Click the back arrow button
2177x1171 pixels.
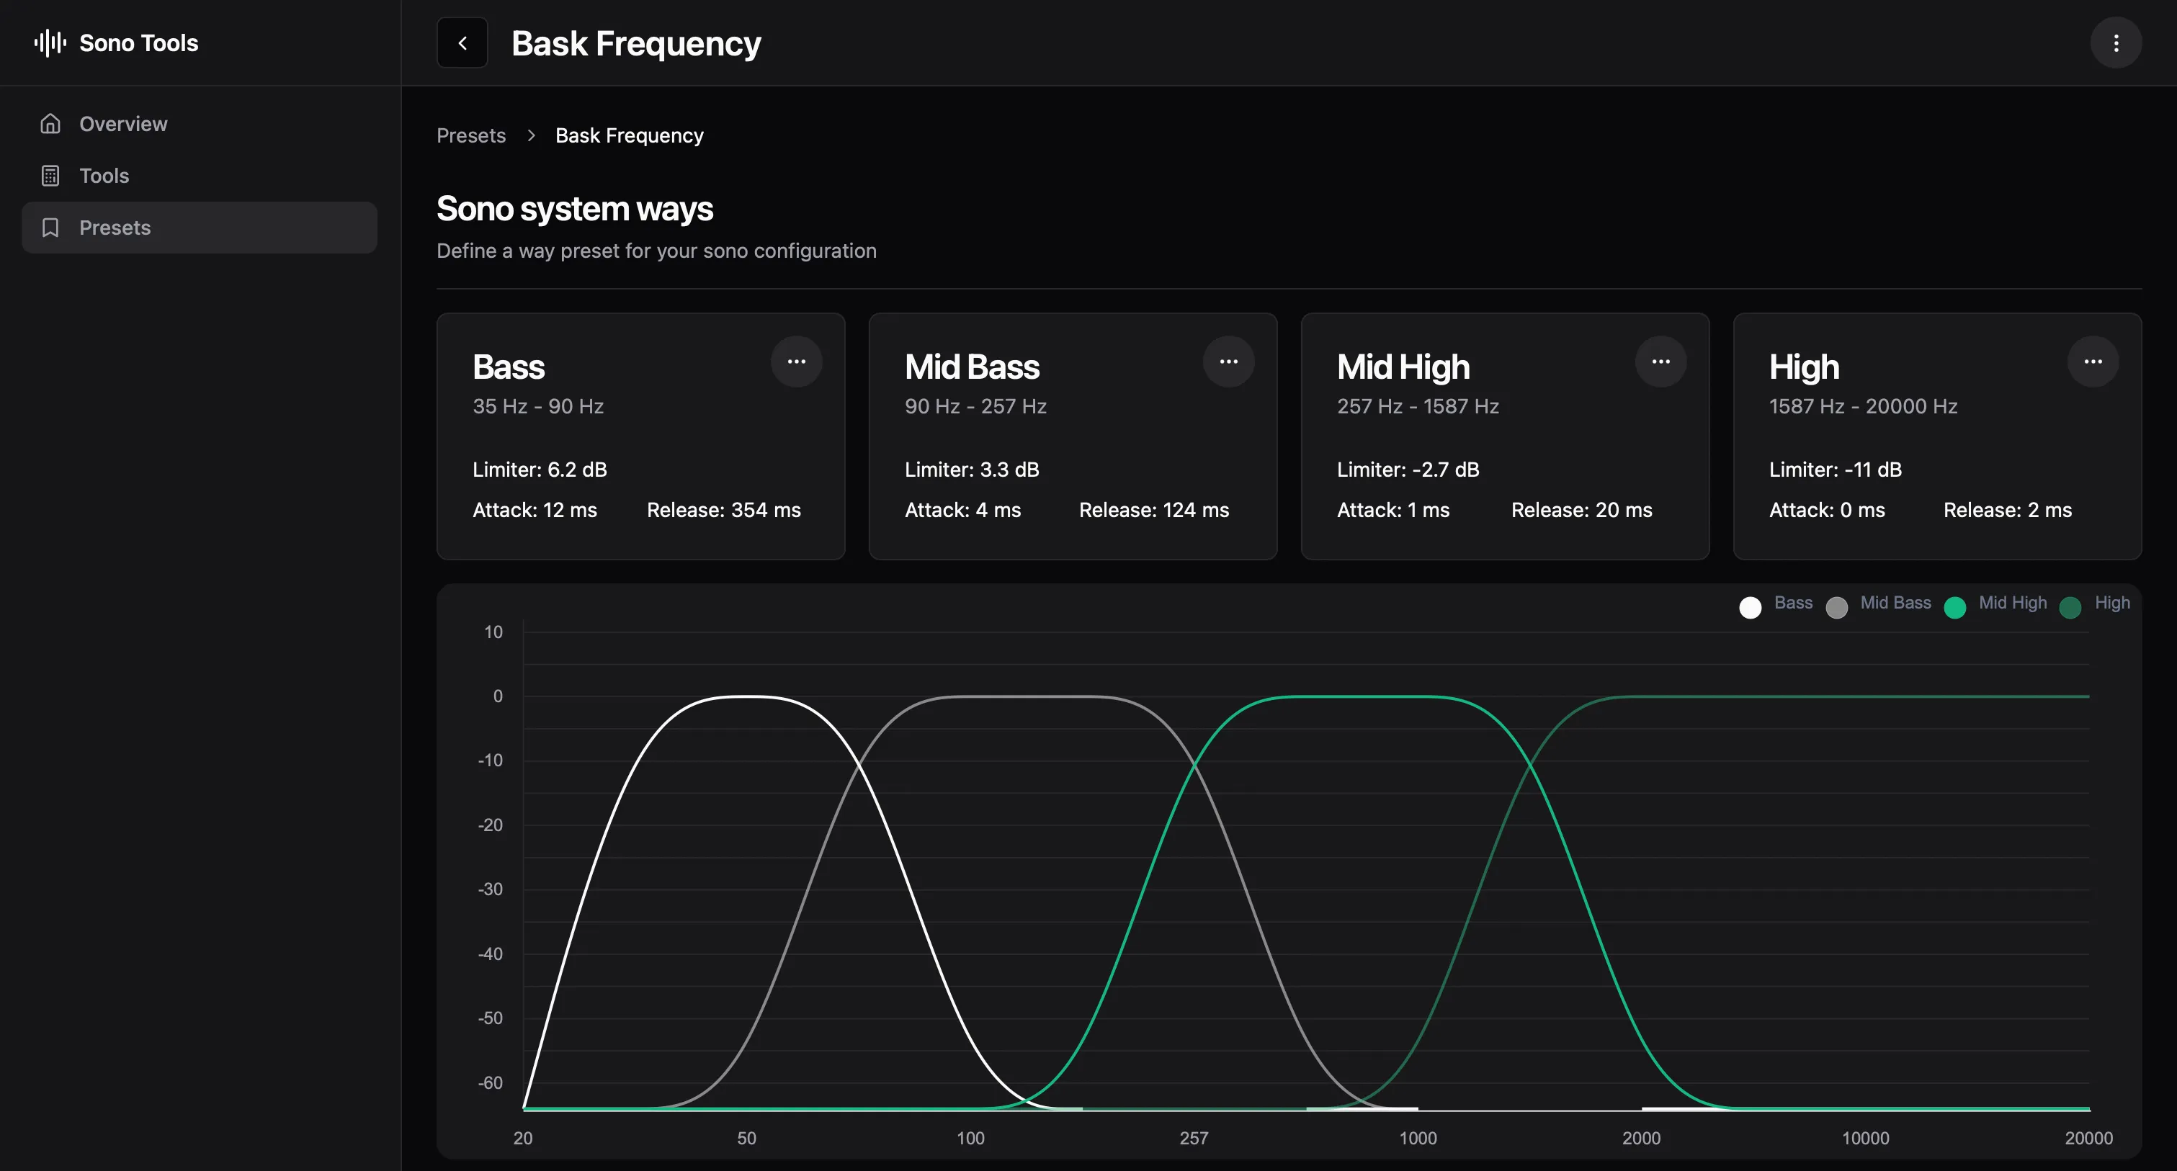(x=462, y=42)
